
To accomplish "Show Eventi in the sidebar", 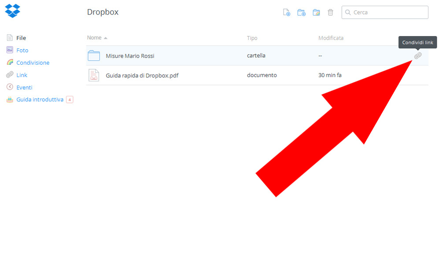I will coord(24,87).
